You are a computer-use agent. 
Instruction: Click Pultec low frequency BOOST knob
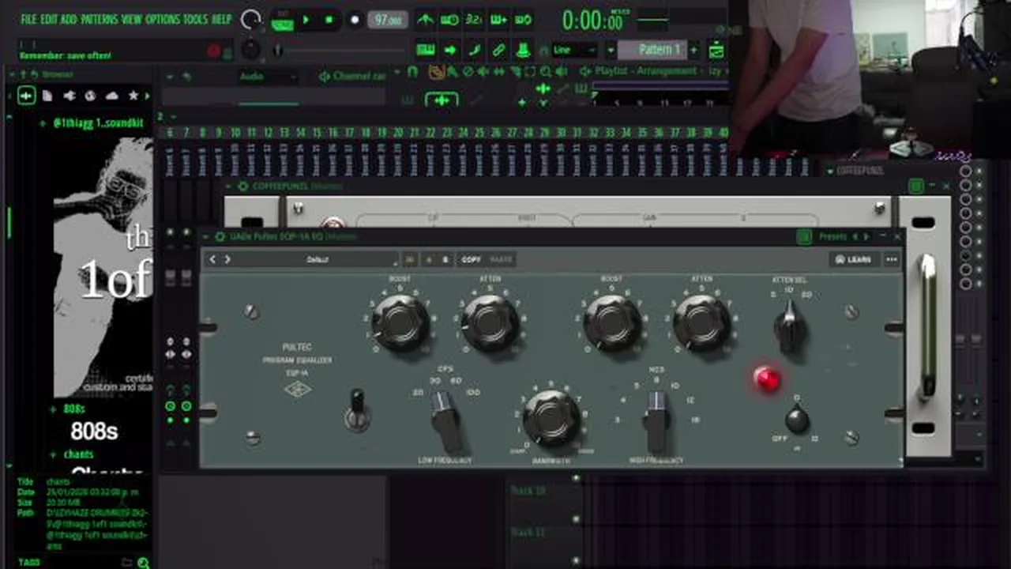(400, 322)
